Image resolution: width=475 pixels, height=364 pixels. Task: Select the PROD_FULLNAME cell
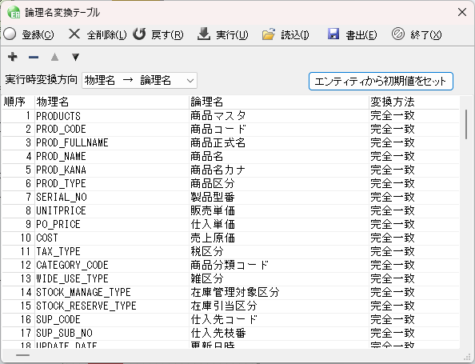111,143
